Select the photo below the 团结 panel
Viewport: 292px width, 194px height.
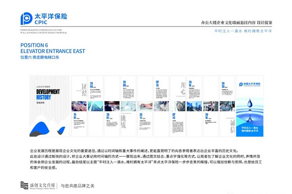coord(79,106)
